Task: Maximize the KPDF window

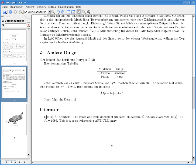Action: click(189, 2)
